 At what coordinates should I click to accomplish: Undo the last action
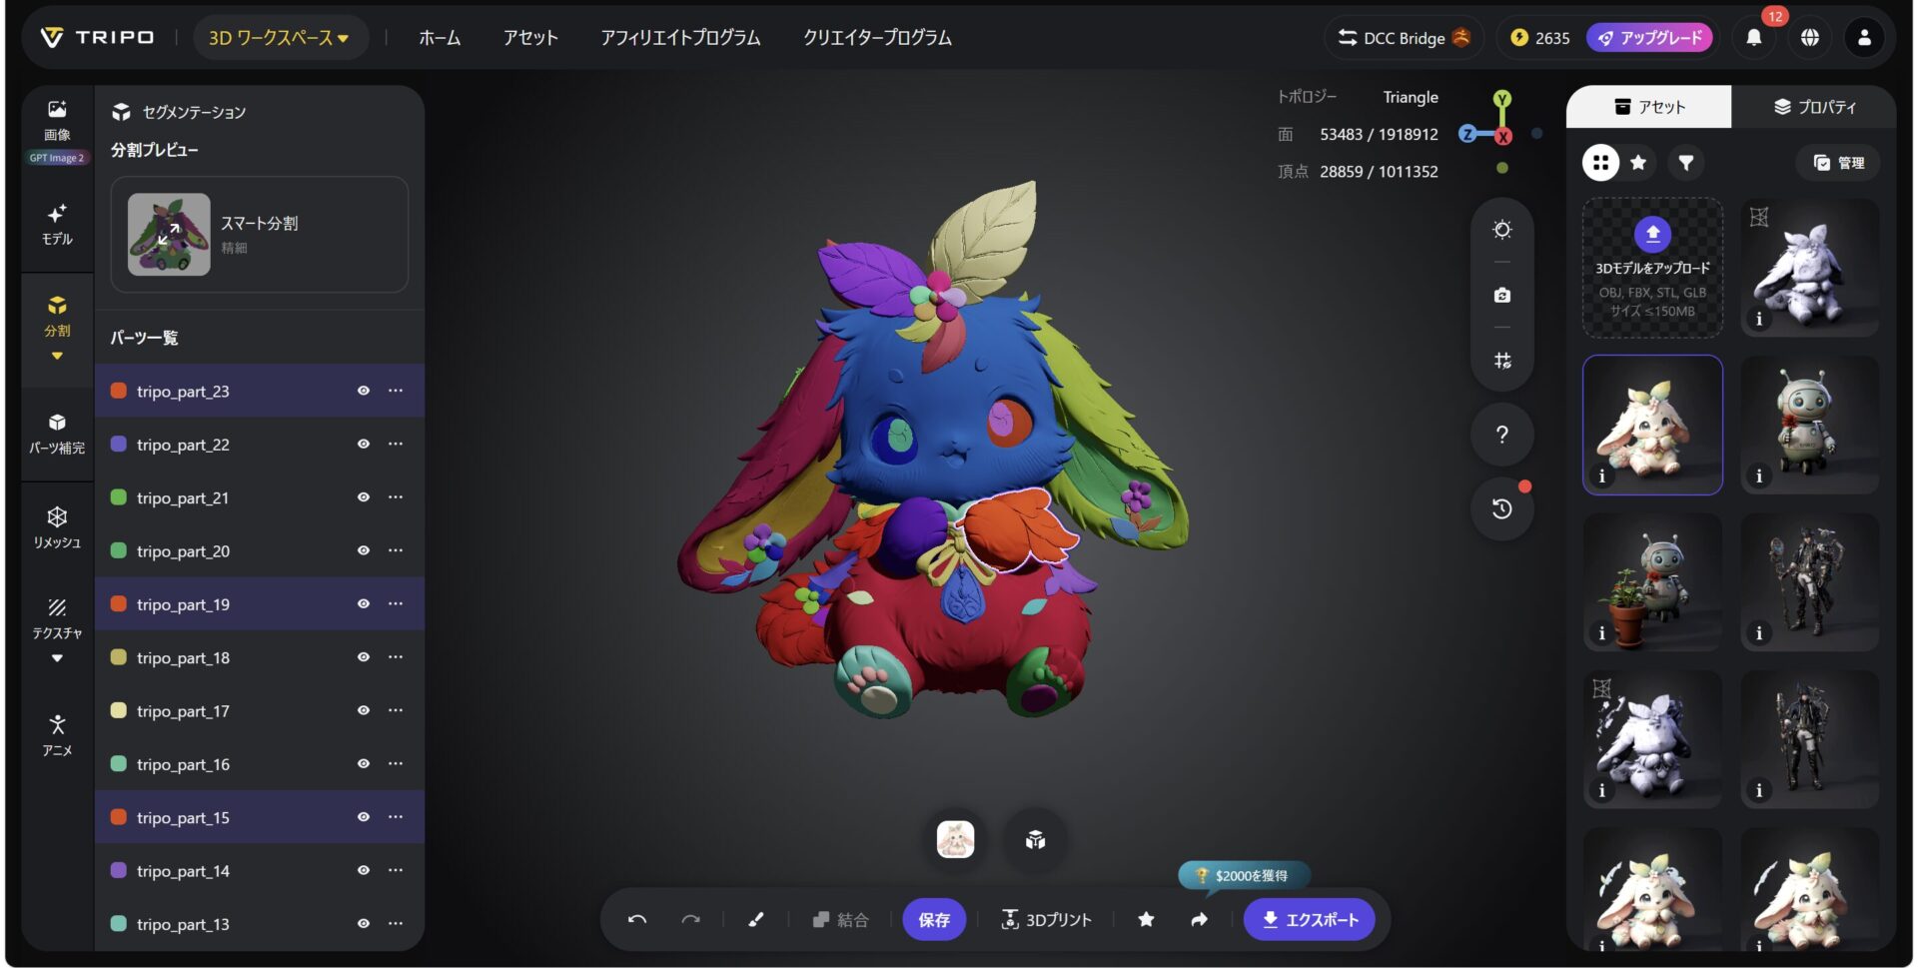coord(637,919)
